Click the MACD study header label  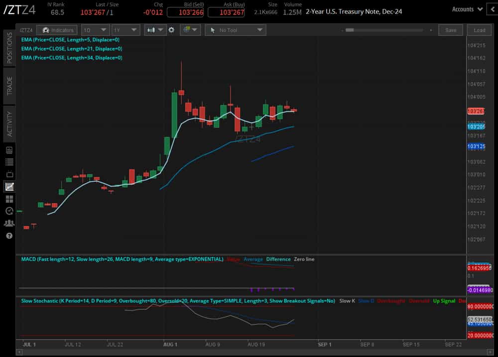click(123, 259)
